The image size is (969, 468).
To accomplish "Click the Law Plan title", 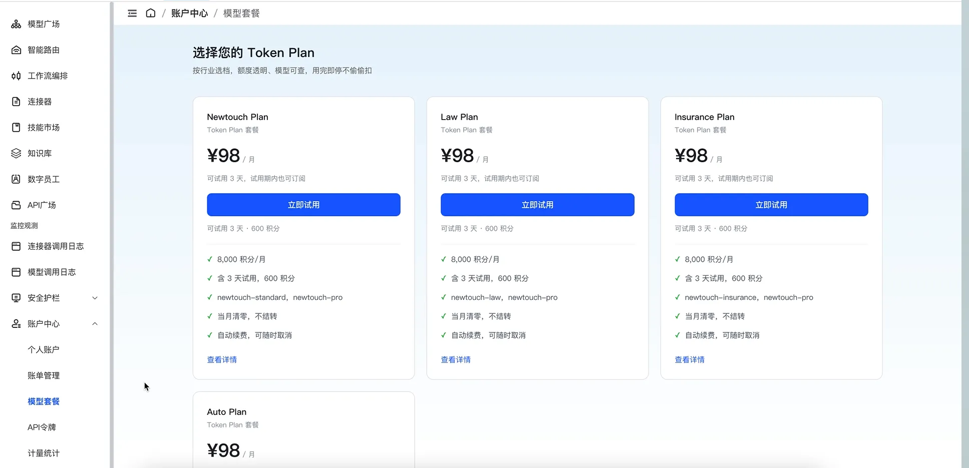I will 459,117.
